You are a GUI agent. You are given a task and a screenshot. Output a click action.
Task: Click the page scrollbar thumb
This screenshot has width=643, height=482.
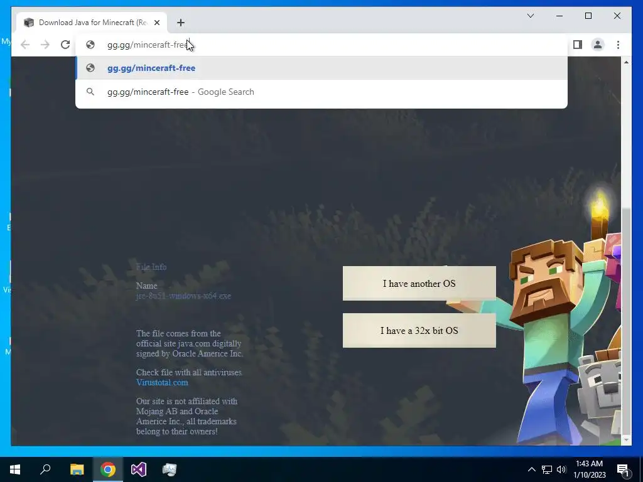click(626, 321)
